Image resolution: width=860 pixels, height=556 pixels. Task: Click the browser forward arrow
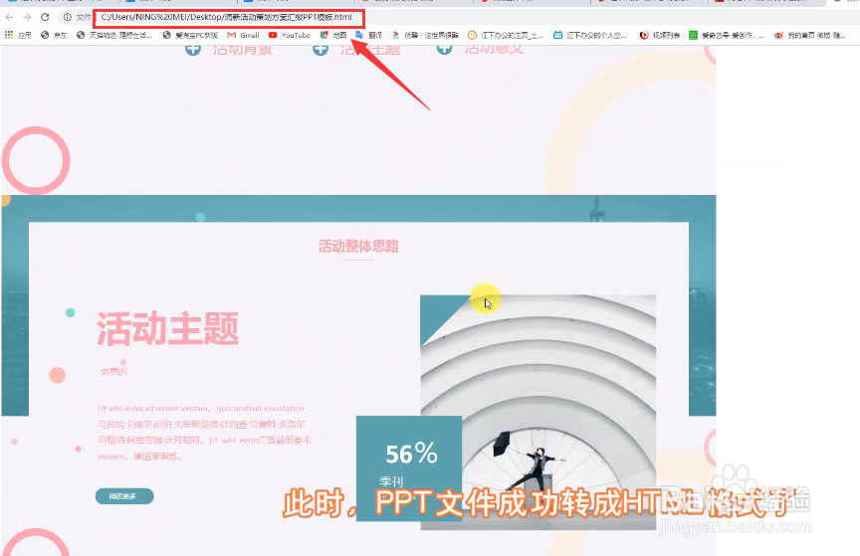click(27, 18)
